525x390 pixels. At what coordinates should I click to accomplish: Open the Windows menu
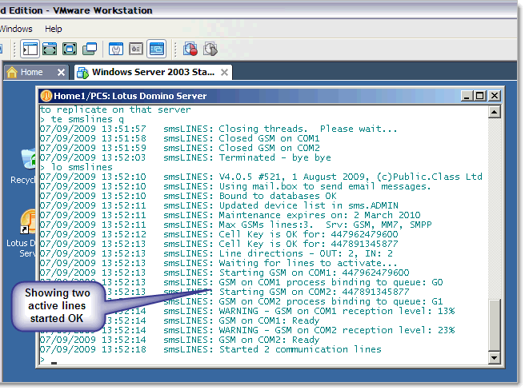(16, 29)
